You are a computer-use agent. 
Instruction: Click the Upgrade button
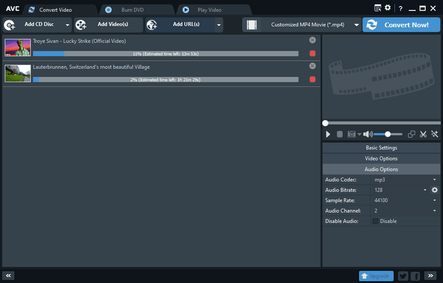click(376, 276)
